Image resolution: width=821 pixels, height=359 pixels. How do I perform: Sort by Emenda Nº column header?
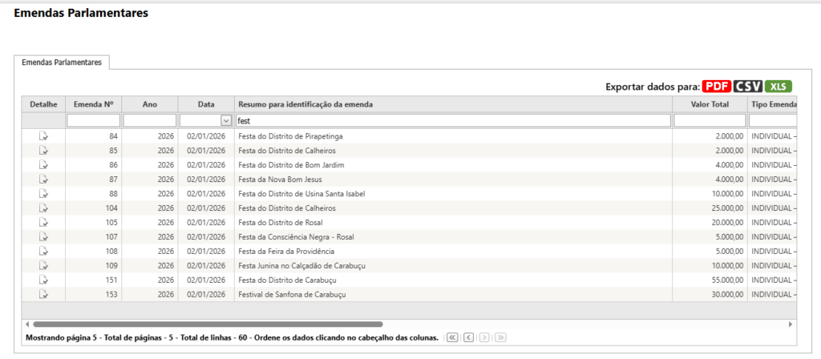coord(93,104)
